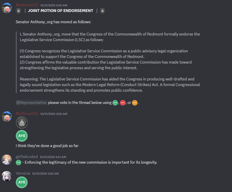
Task: Click the small AYE emoji in girlfailcoded's message
Action: [18, 162]
